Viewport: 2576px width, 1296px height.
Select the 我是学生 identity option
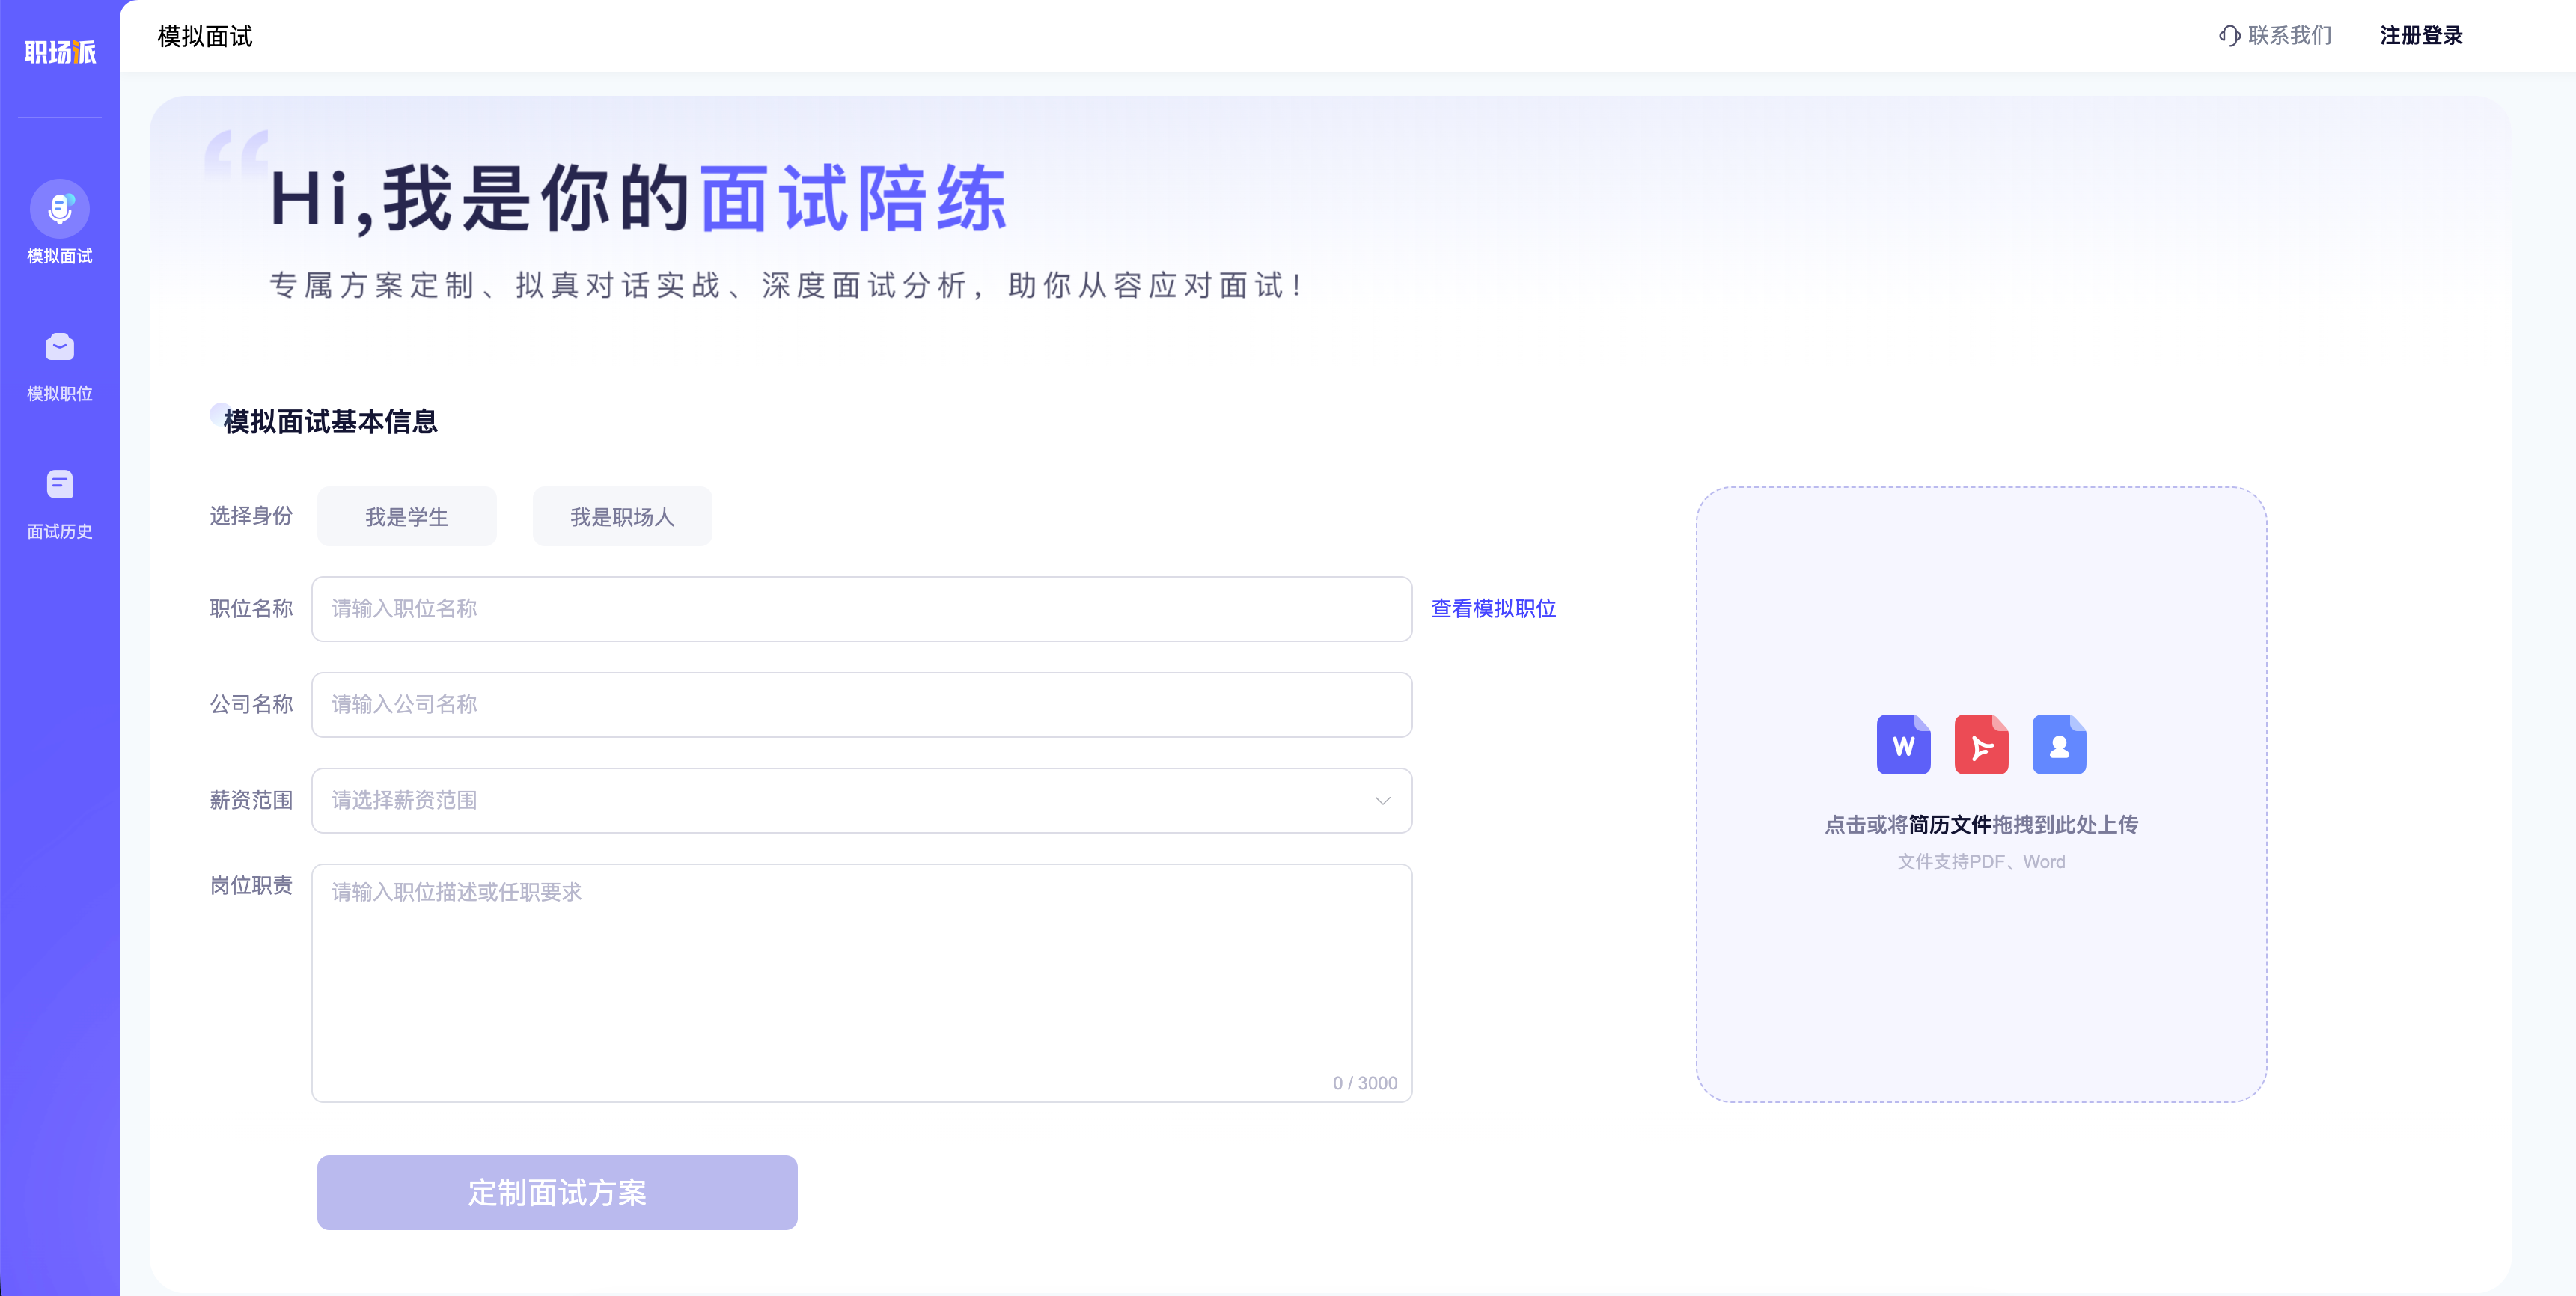[406, 517]
